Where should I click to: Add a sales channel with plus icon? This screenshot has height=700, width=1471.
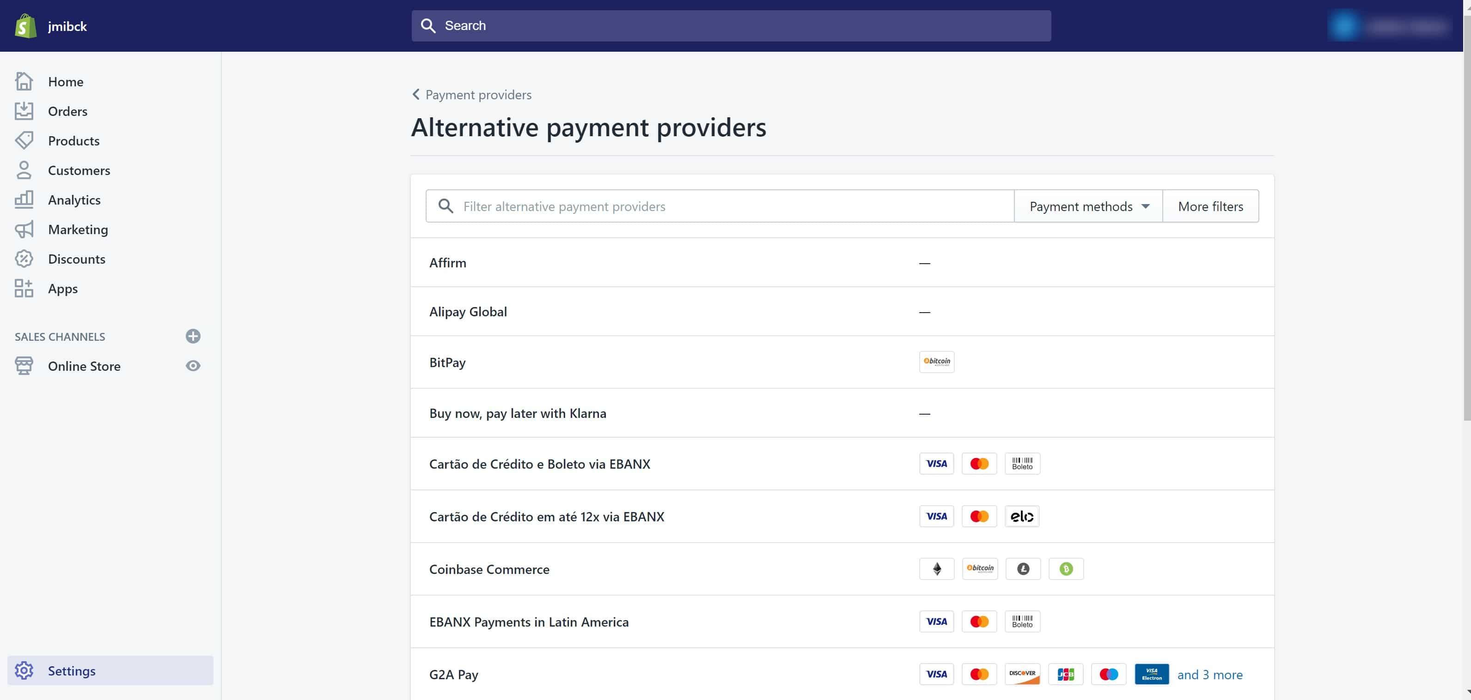pos(193,336)
